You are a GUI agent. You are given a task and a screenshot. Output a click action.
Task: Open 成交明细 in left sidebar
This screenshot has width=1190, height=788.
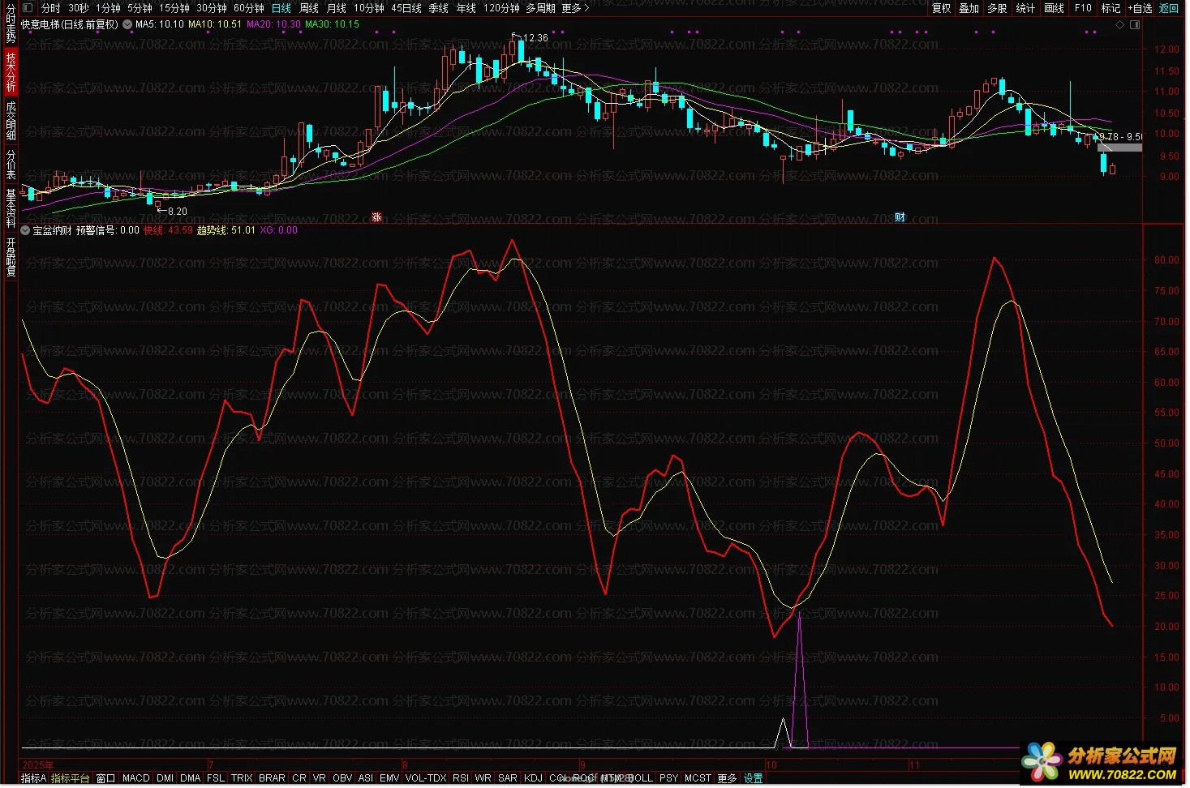[11, 120]
